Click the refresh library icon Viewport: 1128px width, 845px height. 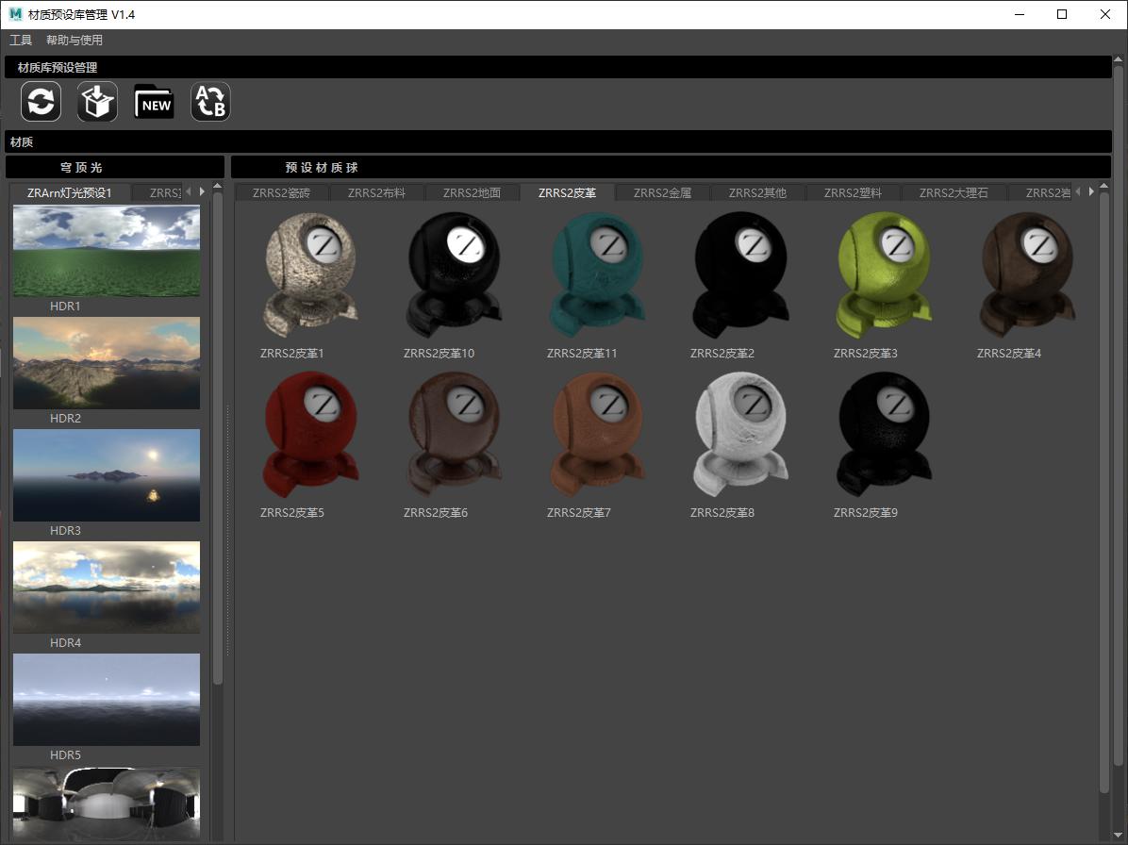pos(41,102)
